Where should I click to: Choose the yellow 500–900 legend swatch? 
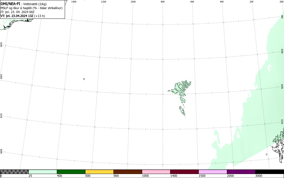99,172
